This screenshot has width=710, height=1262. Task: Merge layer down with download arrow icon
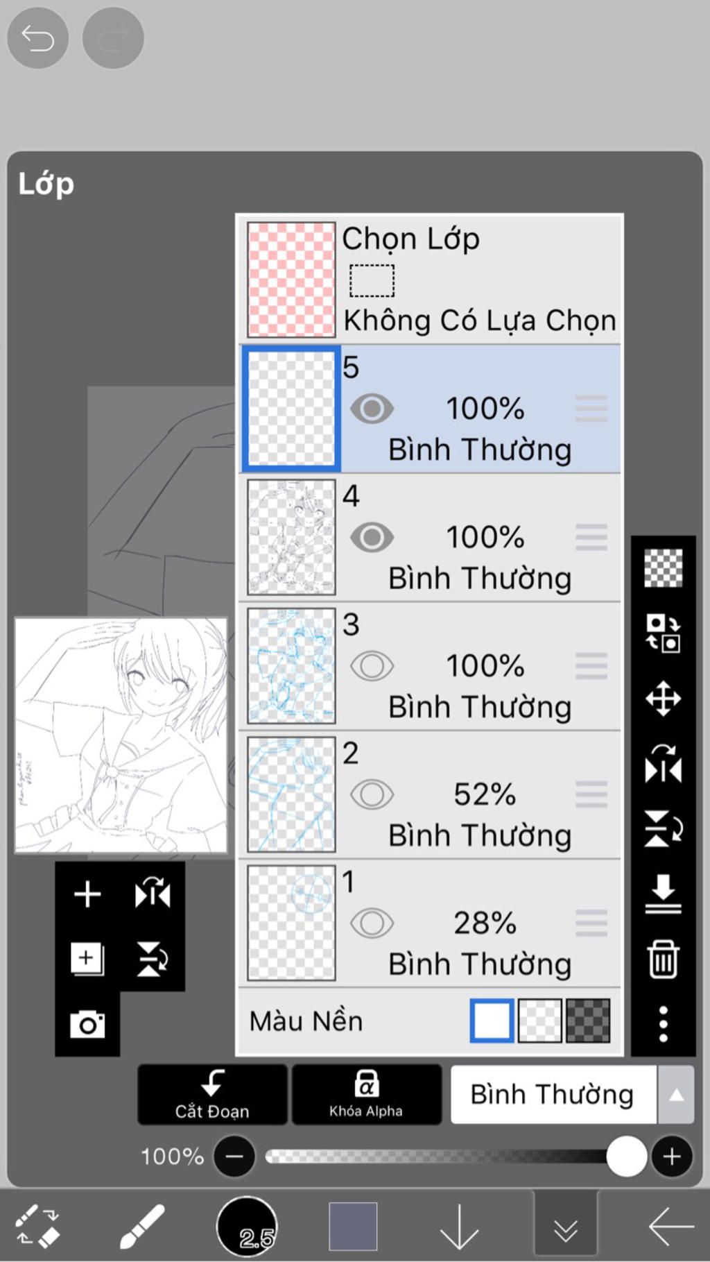point(663,894)
